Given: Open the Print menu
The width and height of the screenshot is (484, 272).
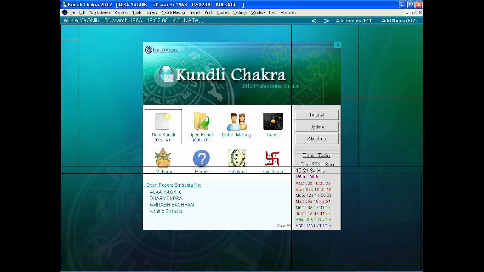Looking at the screenshot, I should click(209, 12).
